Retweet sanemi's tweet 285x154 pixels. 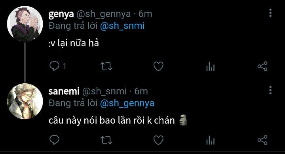106,140
